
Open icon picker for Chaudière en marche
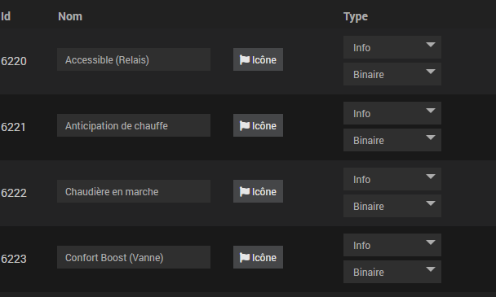point(258,191)
